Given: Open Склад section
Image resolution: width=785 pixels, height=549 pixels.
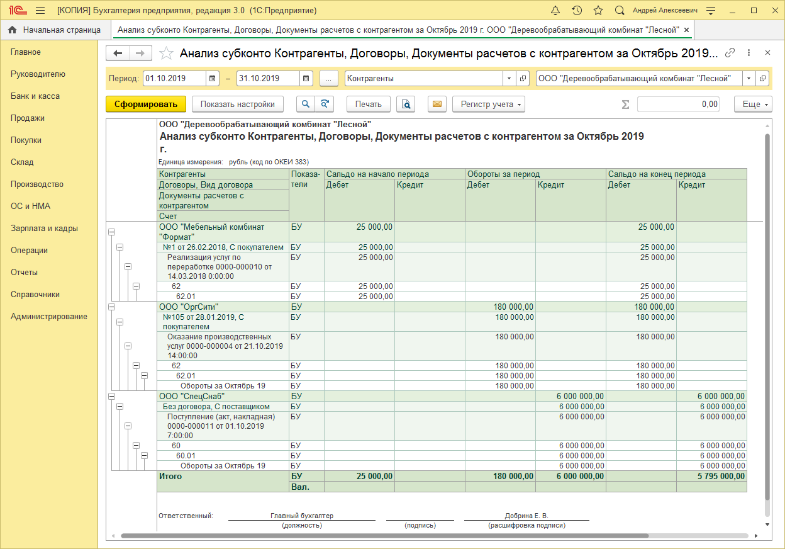Looking at the screenshot, I should point(22,162).
